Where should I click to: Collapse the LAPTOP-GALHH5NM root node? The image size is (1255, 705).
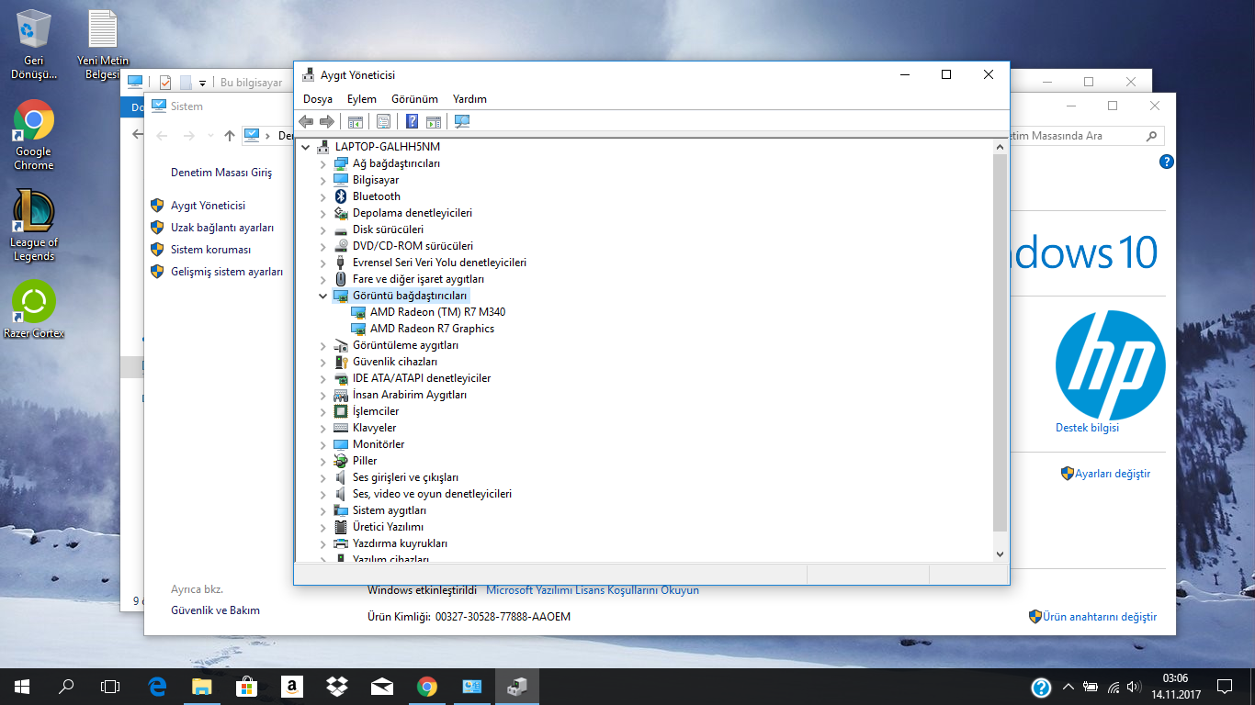tap(306, 147)
